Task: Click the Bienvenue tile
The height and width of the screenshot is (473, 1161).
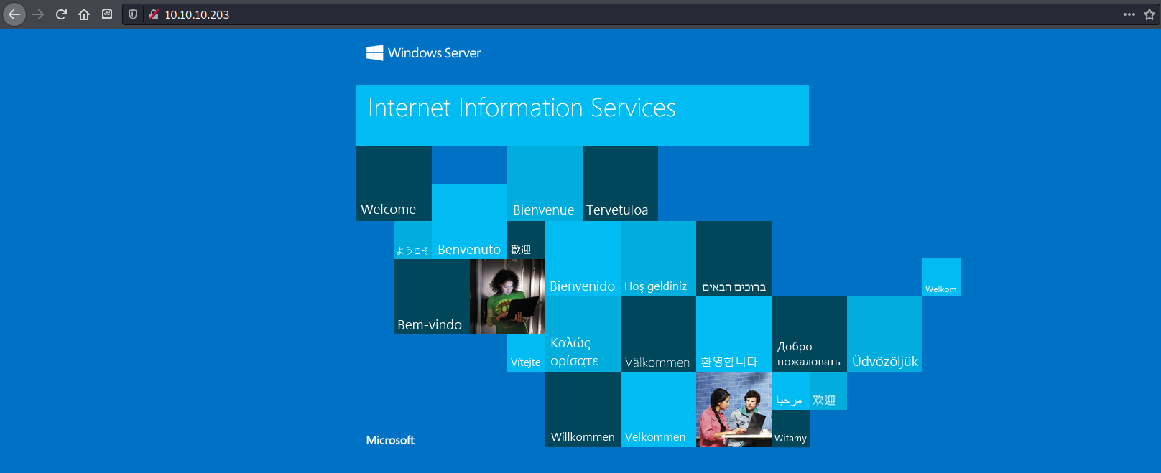Action: tap(545, 183)
